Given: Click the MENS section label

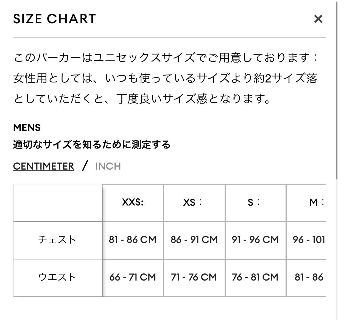Looking at the screenshot, I should click(x=27, y=128).
